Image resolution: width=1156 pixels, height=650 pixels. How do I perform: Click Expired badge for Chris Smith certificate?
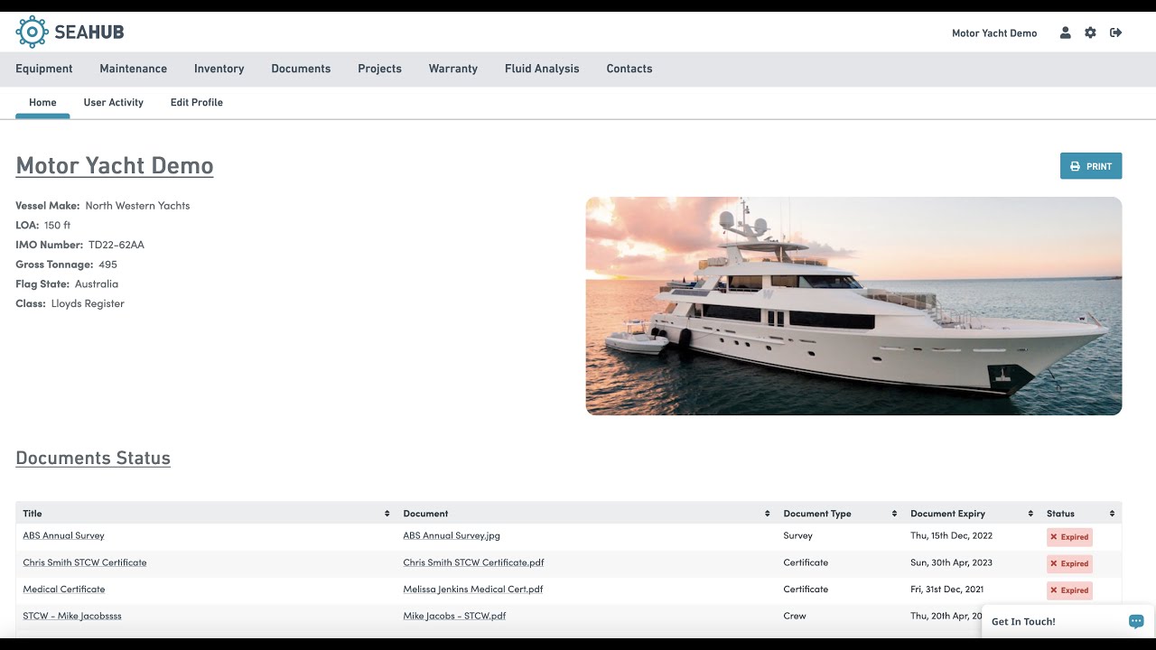1069,563
